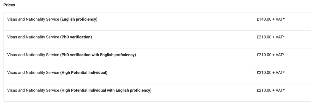Screen dimensions: 316x106
Task: Click 'Visas and Nationality Service' in first row
Action: click(x=33, y=20)
